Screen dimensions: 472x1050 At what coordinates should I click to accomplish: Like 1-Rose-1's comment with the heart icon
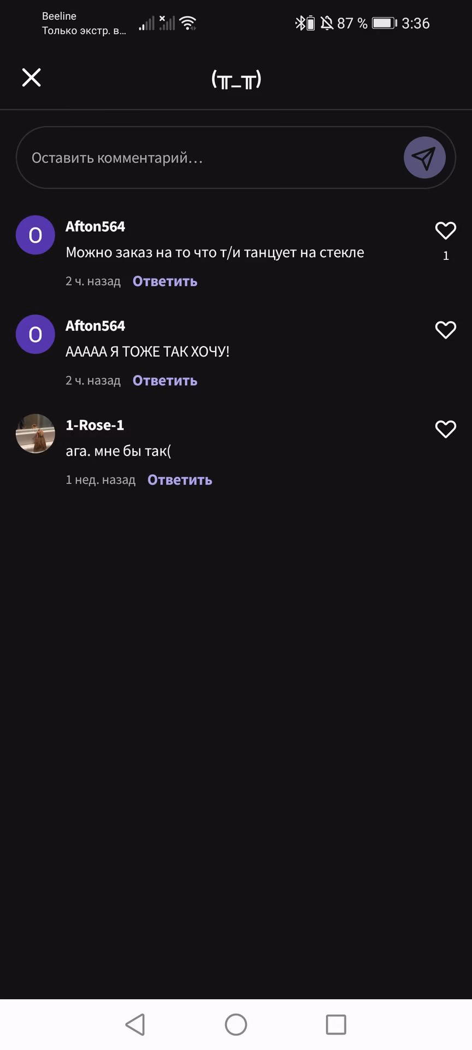pyautogui.click(x=446, y=429)
